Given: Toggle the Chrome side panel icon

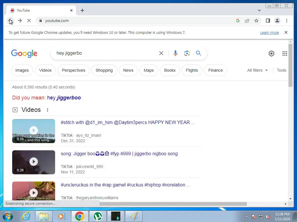Looking at the screenshot, I should 268,21.
